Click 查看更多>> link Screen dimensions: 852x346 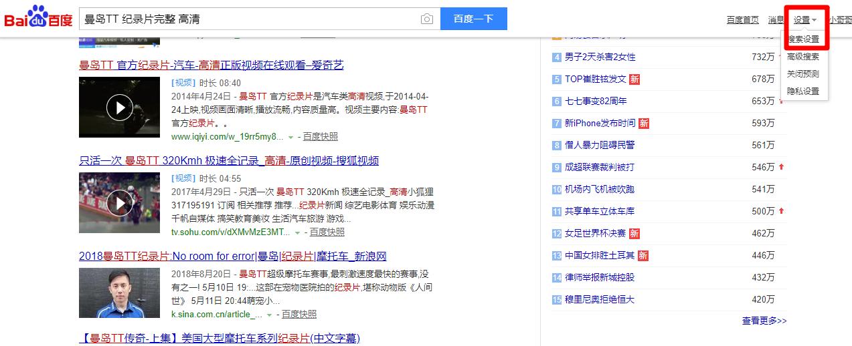pyautogui.click(x=764, y=321)
